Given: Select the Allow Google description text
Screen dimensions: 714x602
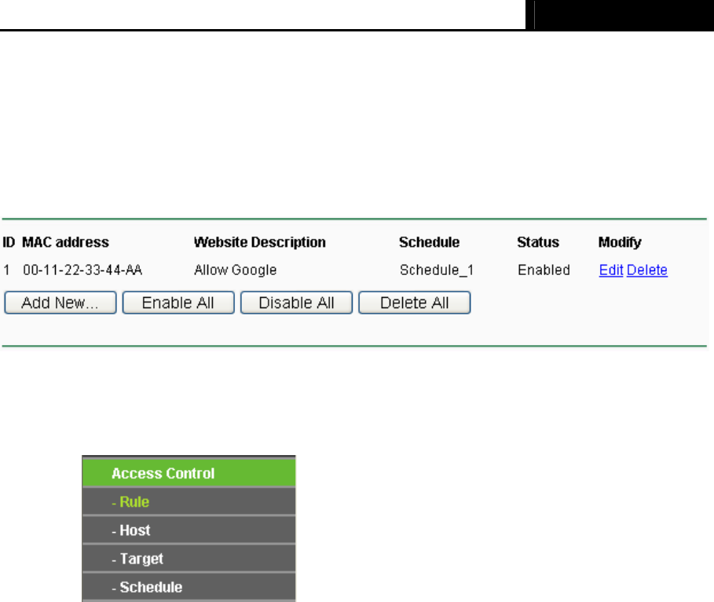Looking at the screenshot, I should click(x=235, y=270).
